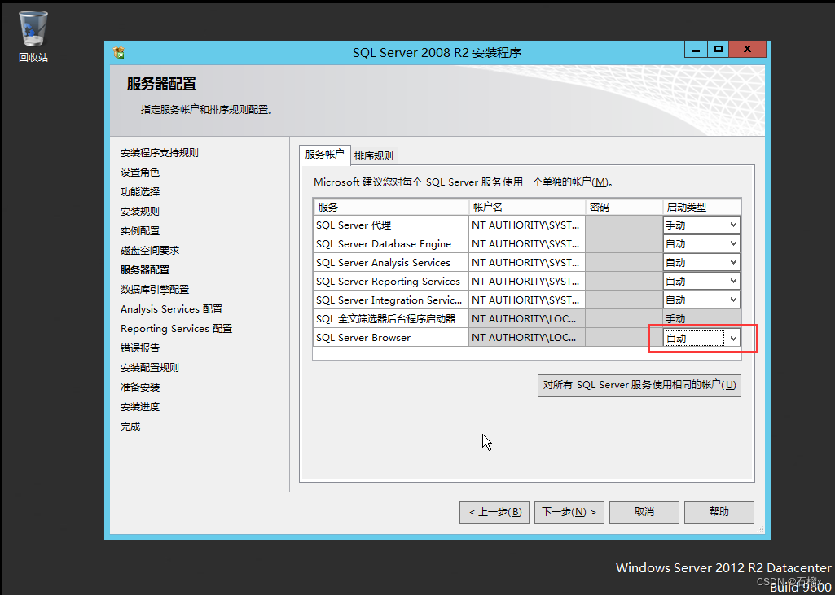
Task: Click the 密码 column header
Action: (624, 207)
